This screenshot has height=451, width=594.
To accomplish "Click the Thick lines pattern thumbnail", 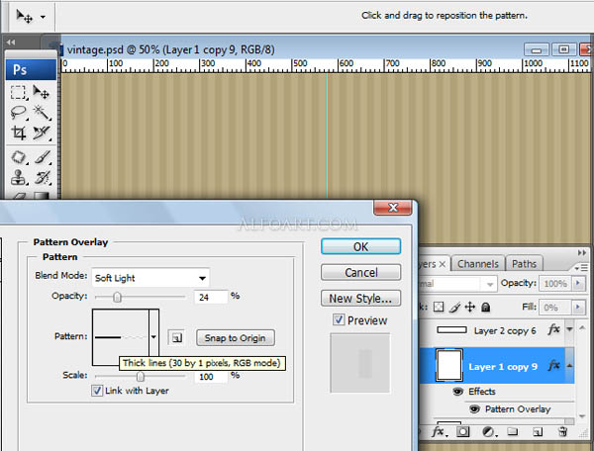I will [121, 336].
